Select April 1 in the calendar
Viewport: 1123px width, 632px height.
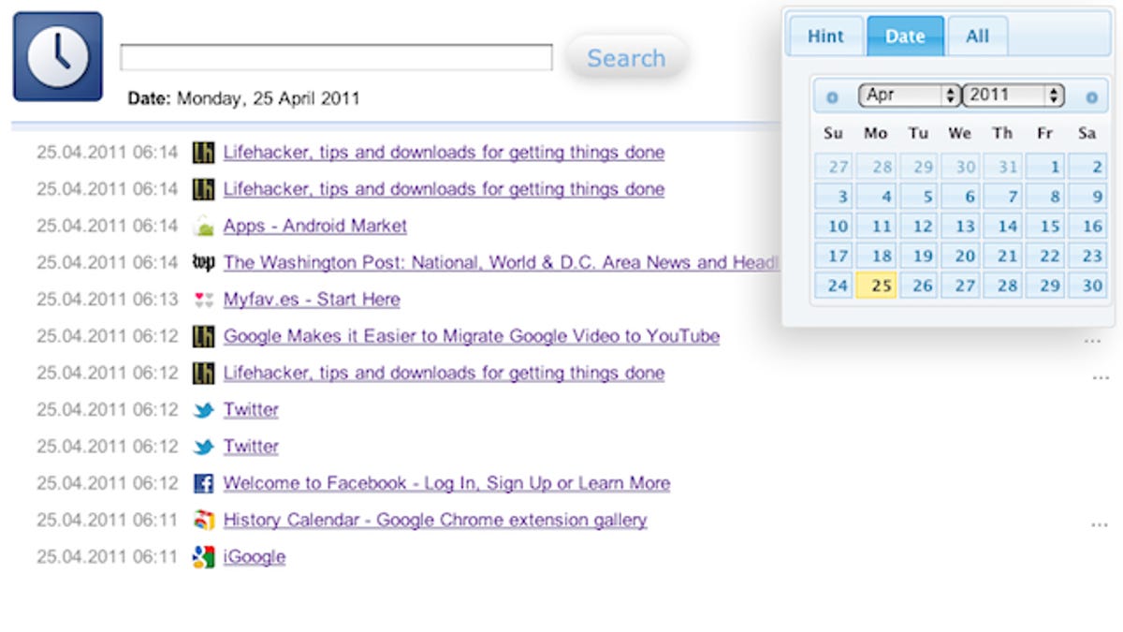(x=1045, y=167)
